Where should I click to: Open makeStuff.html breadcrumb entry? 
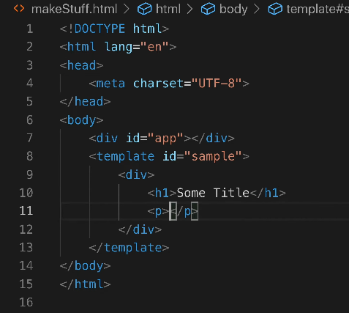point(74,9)
